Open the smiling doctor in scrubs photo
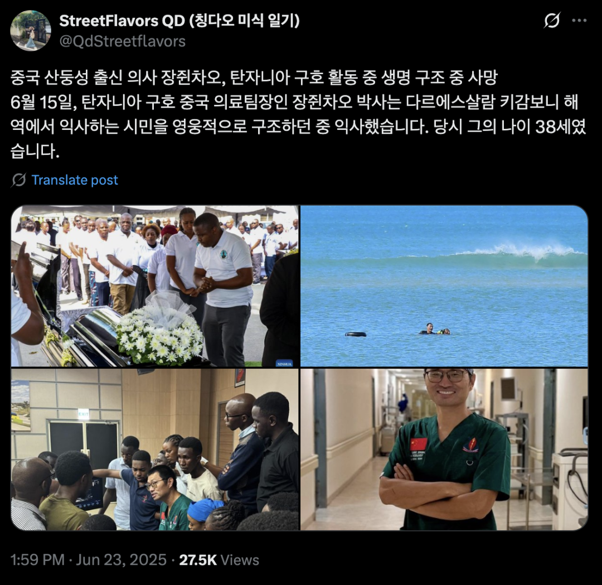 (x=444, y=449)
